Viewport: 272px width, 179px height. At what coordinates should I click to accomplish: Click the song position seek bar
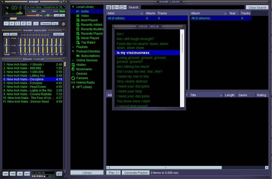tap(34, 18)
